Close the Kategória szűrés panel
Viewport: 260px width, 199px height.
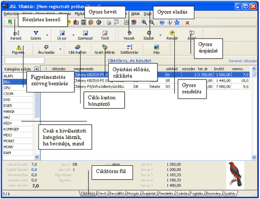[x=36, y=69]
